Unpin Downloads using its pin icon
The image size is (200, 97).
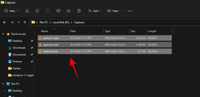pos(32,48)
